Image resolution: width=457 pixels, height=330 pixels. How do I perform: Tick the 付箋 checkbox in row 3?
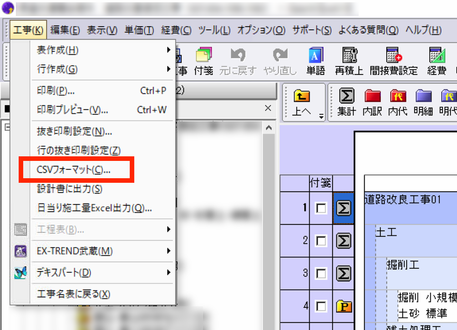tap(321, 273)
